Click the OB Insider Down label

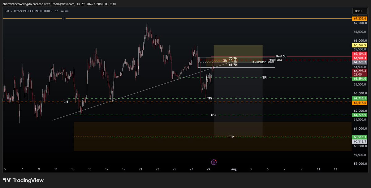pos(263,62)
